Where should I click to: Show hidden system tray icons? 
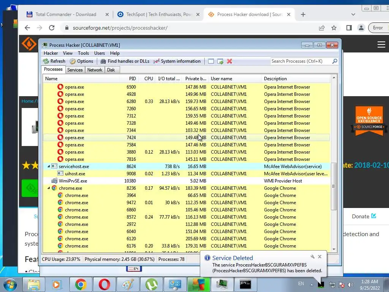pos(312,284)
